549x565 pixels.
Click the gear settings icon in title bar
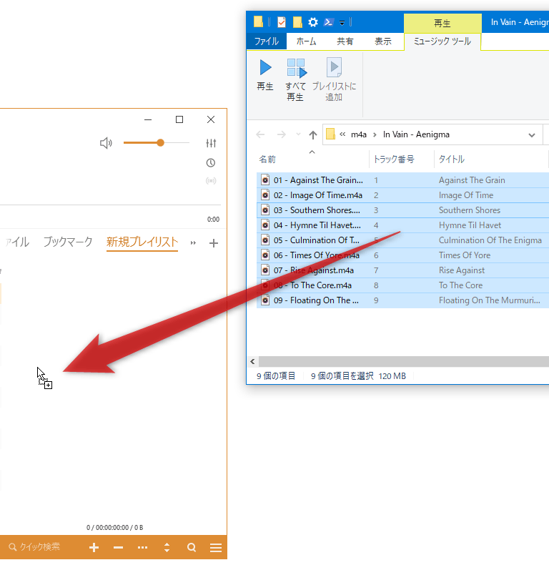(x=313, y=22)
